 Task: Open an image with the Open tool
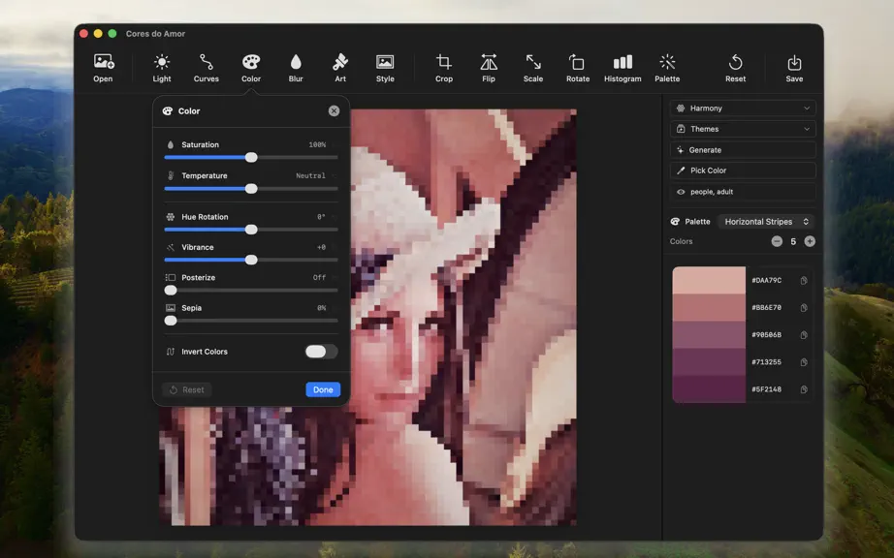click(x=103, y=68)
